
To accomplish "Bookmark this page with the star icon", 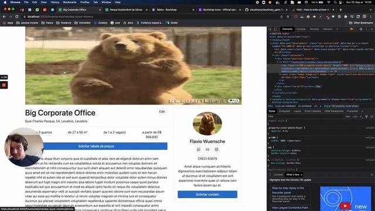I will 288,17.
